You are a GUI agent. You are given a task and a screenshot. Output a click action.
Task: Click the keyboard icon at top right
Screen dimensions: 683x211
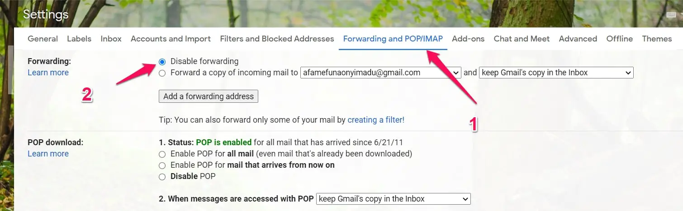tap(671, 15)
